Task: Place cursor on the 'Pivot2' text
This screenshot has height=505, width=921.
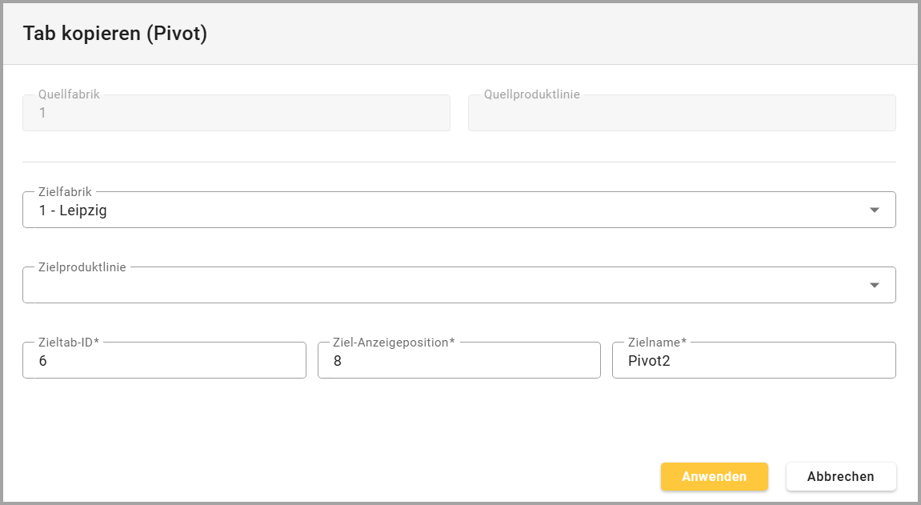Action: click(x=648, y=361)
